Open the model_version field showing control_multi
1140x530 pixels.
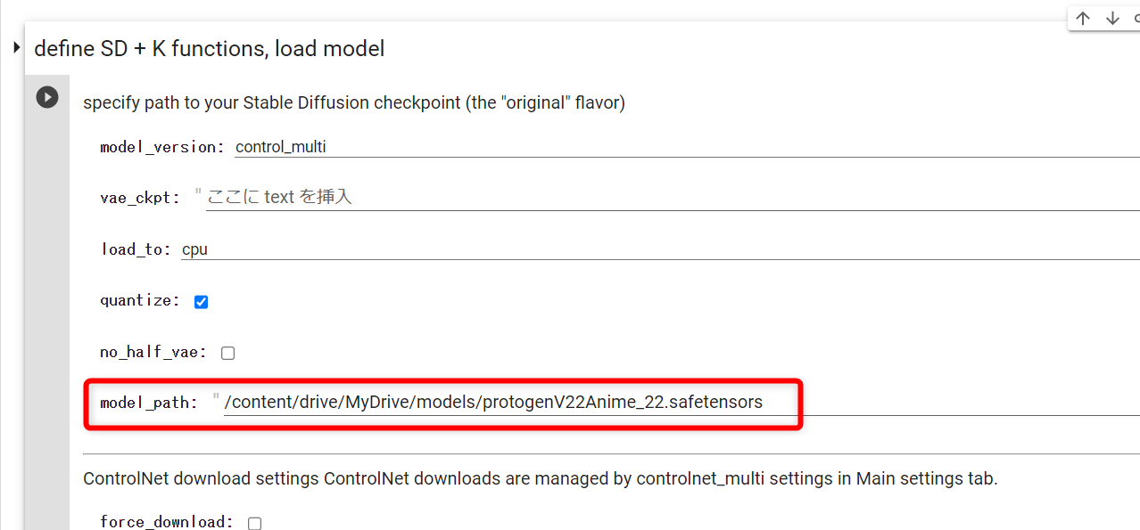pyautogui.click(x=687, y=147)
